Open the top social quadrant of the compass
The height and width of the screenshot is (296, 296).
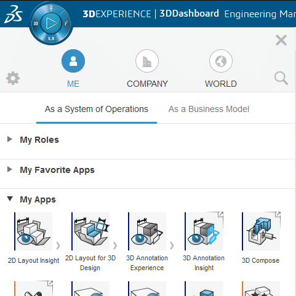coord(51,9)
